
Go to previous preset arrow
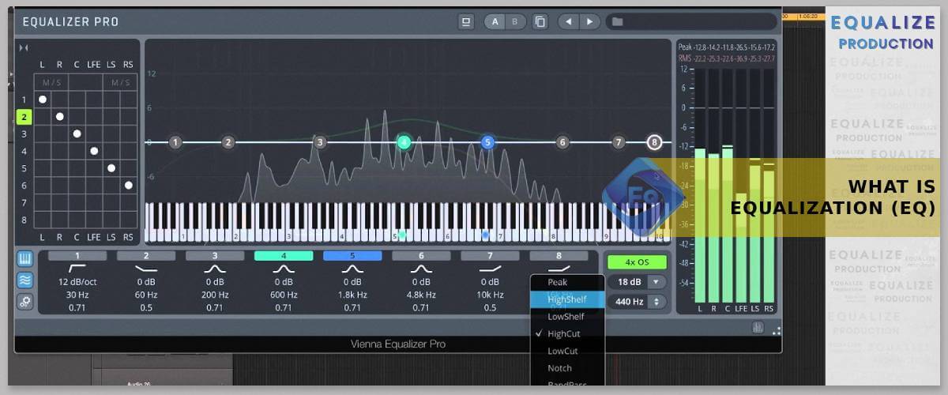[568, 21]
